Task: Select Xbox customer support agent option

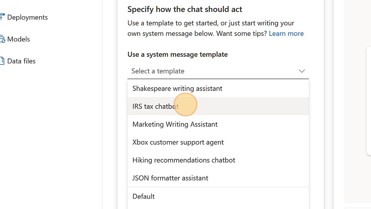Action: click(x=218, y=142)
